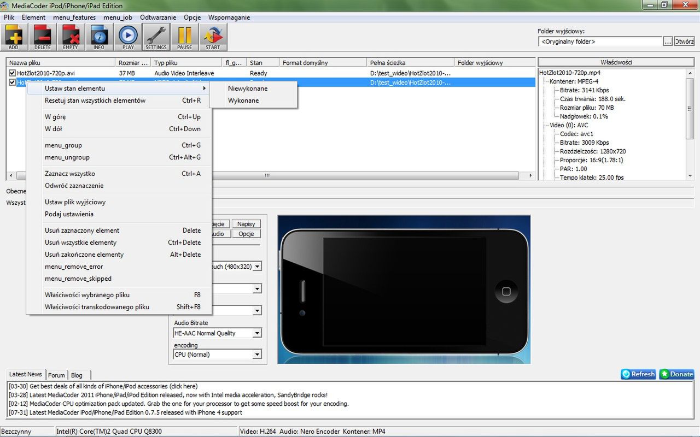Viewport: 700px width, 437px height.
Task: Select the HotZlot2010-720p.avi file row
Action: tap(271, 73)
